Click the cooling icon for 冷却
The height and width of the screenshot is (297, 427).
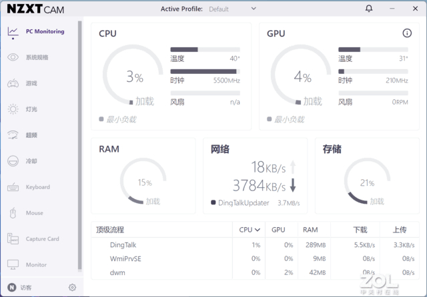pos(13,161)
